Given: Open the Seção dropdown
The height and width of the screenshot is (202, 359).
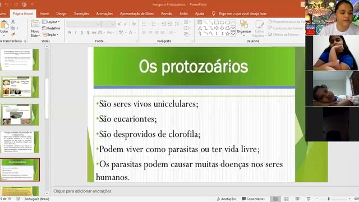Looking at the screenshot, I should pos(50,35).
